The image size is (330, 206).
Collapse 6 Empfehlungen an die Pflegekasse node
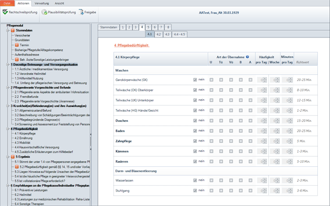pos(8,186)
